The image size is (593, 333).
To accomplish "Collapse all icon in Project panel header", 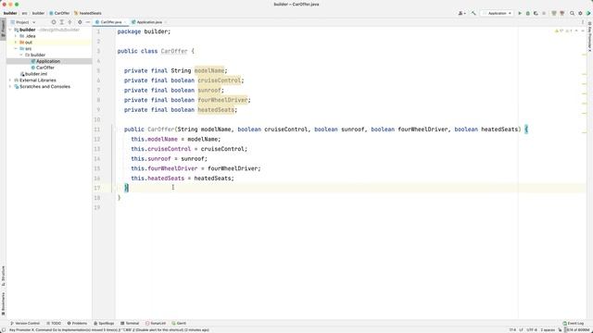I will click(69, 22).
